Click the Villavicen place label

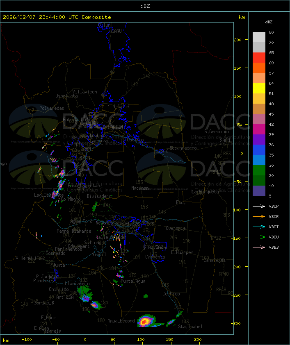point(85,92)
